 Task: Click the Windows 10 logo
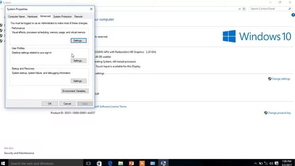(x=257, y=36)
